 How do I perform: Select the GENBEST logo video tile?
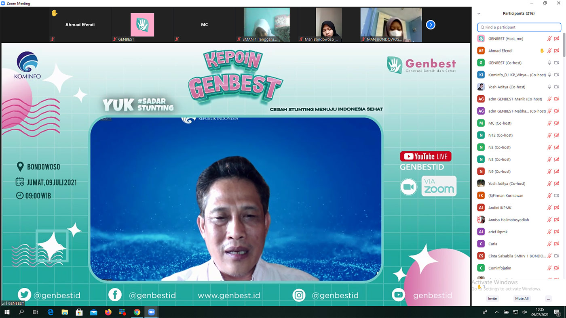tap(142, 25)
